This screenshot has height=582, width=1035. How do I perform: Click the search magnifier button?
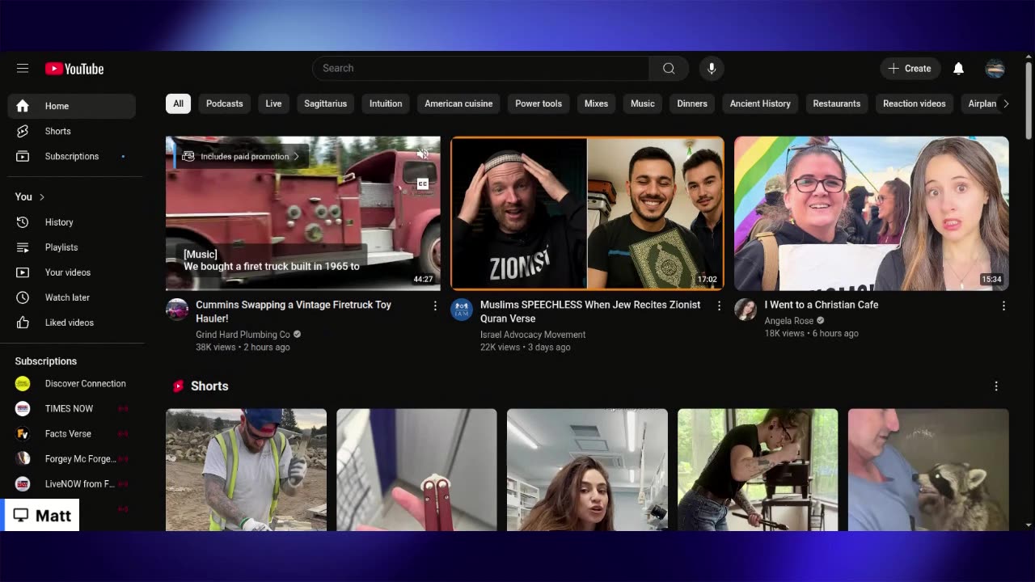(x=669, y=69)
